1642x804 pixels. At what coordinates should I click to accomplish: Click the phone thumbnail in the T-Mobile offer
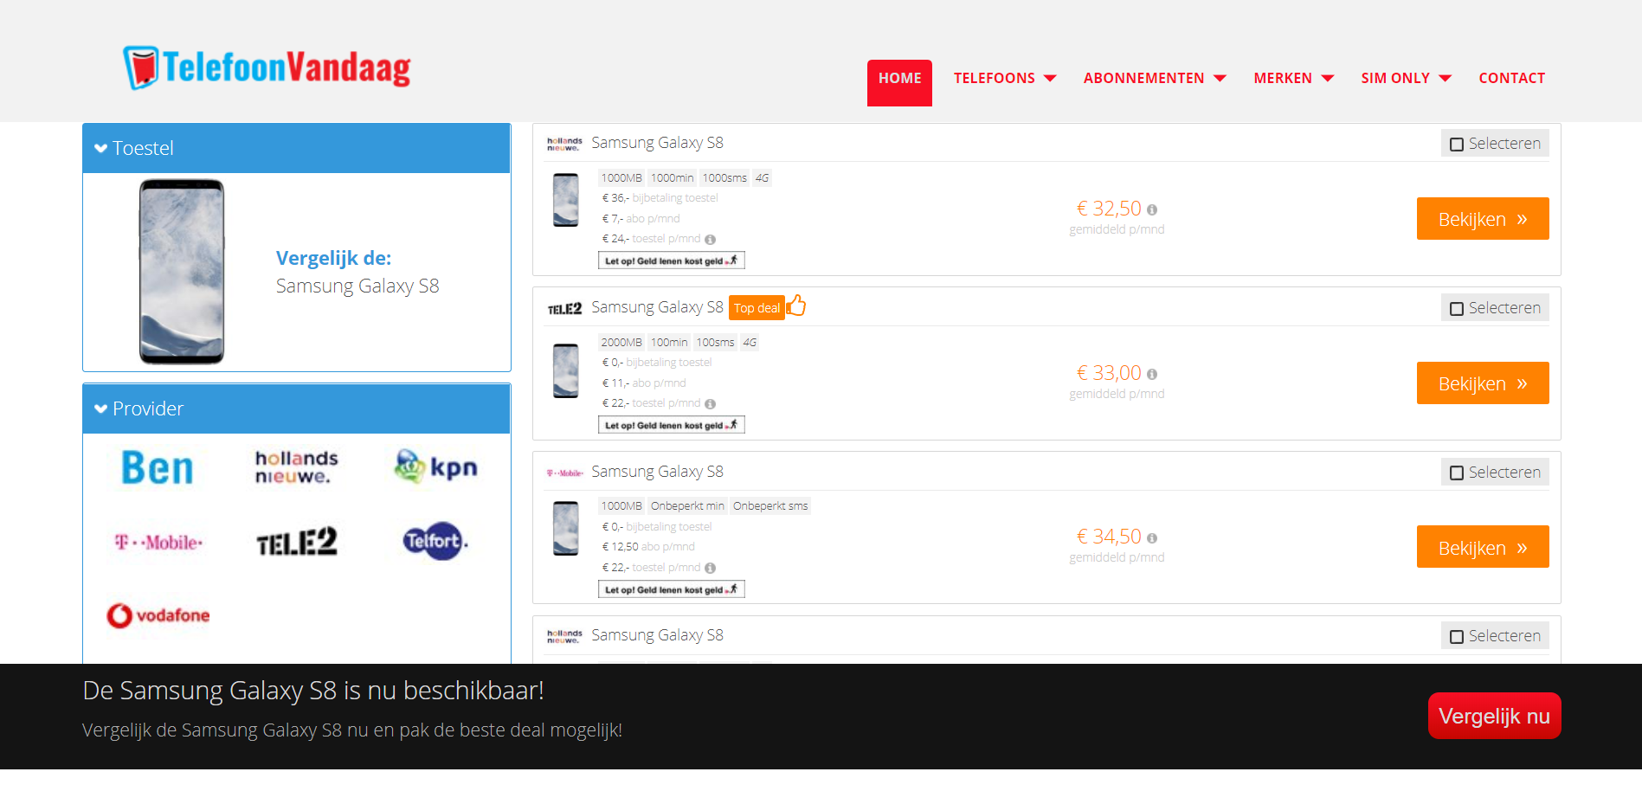click(x=566, y=528)
